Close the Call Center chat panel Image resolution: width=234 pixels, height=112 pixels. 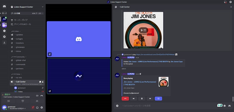click(x=231, y=7)
